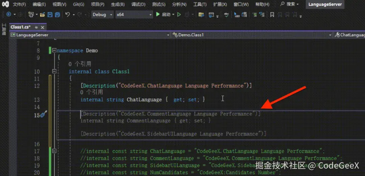This screenshot has height=176, width=365.
Task: Open the 扩展(X) menu
Action: 220,4
